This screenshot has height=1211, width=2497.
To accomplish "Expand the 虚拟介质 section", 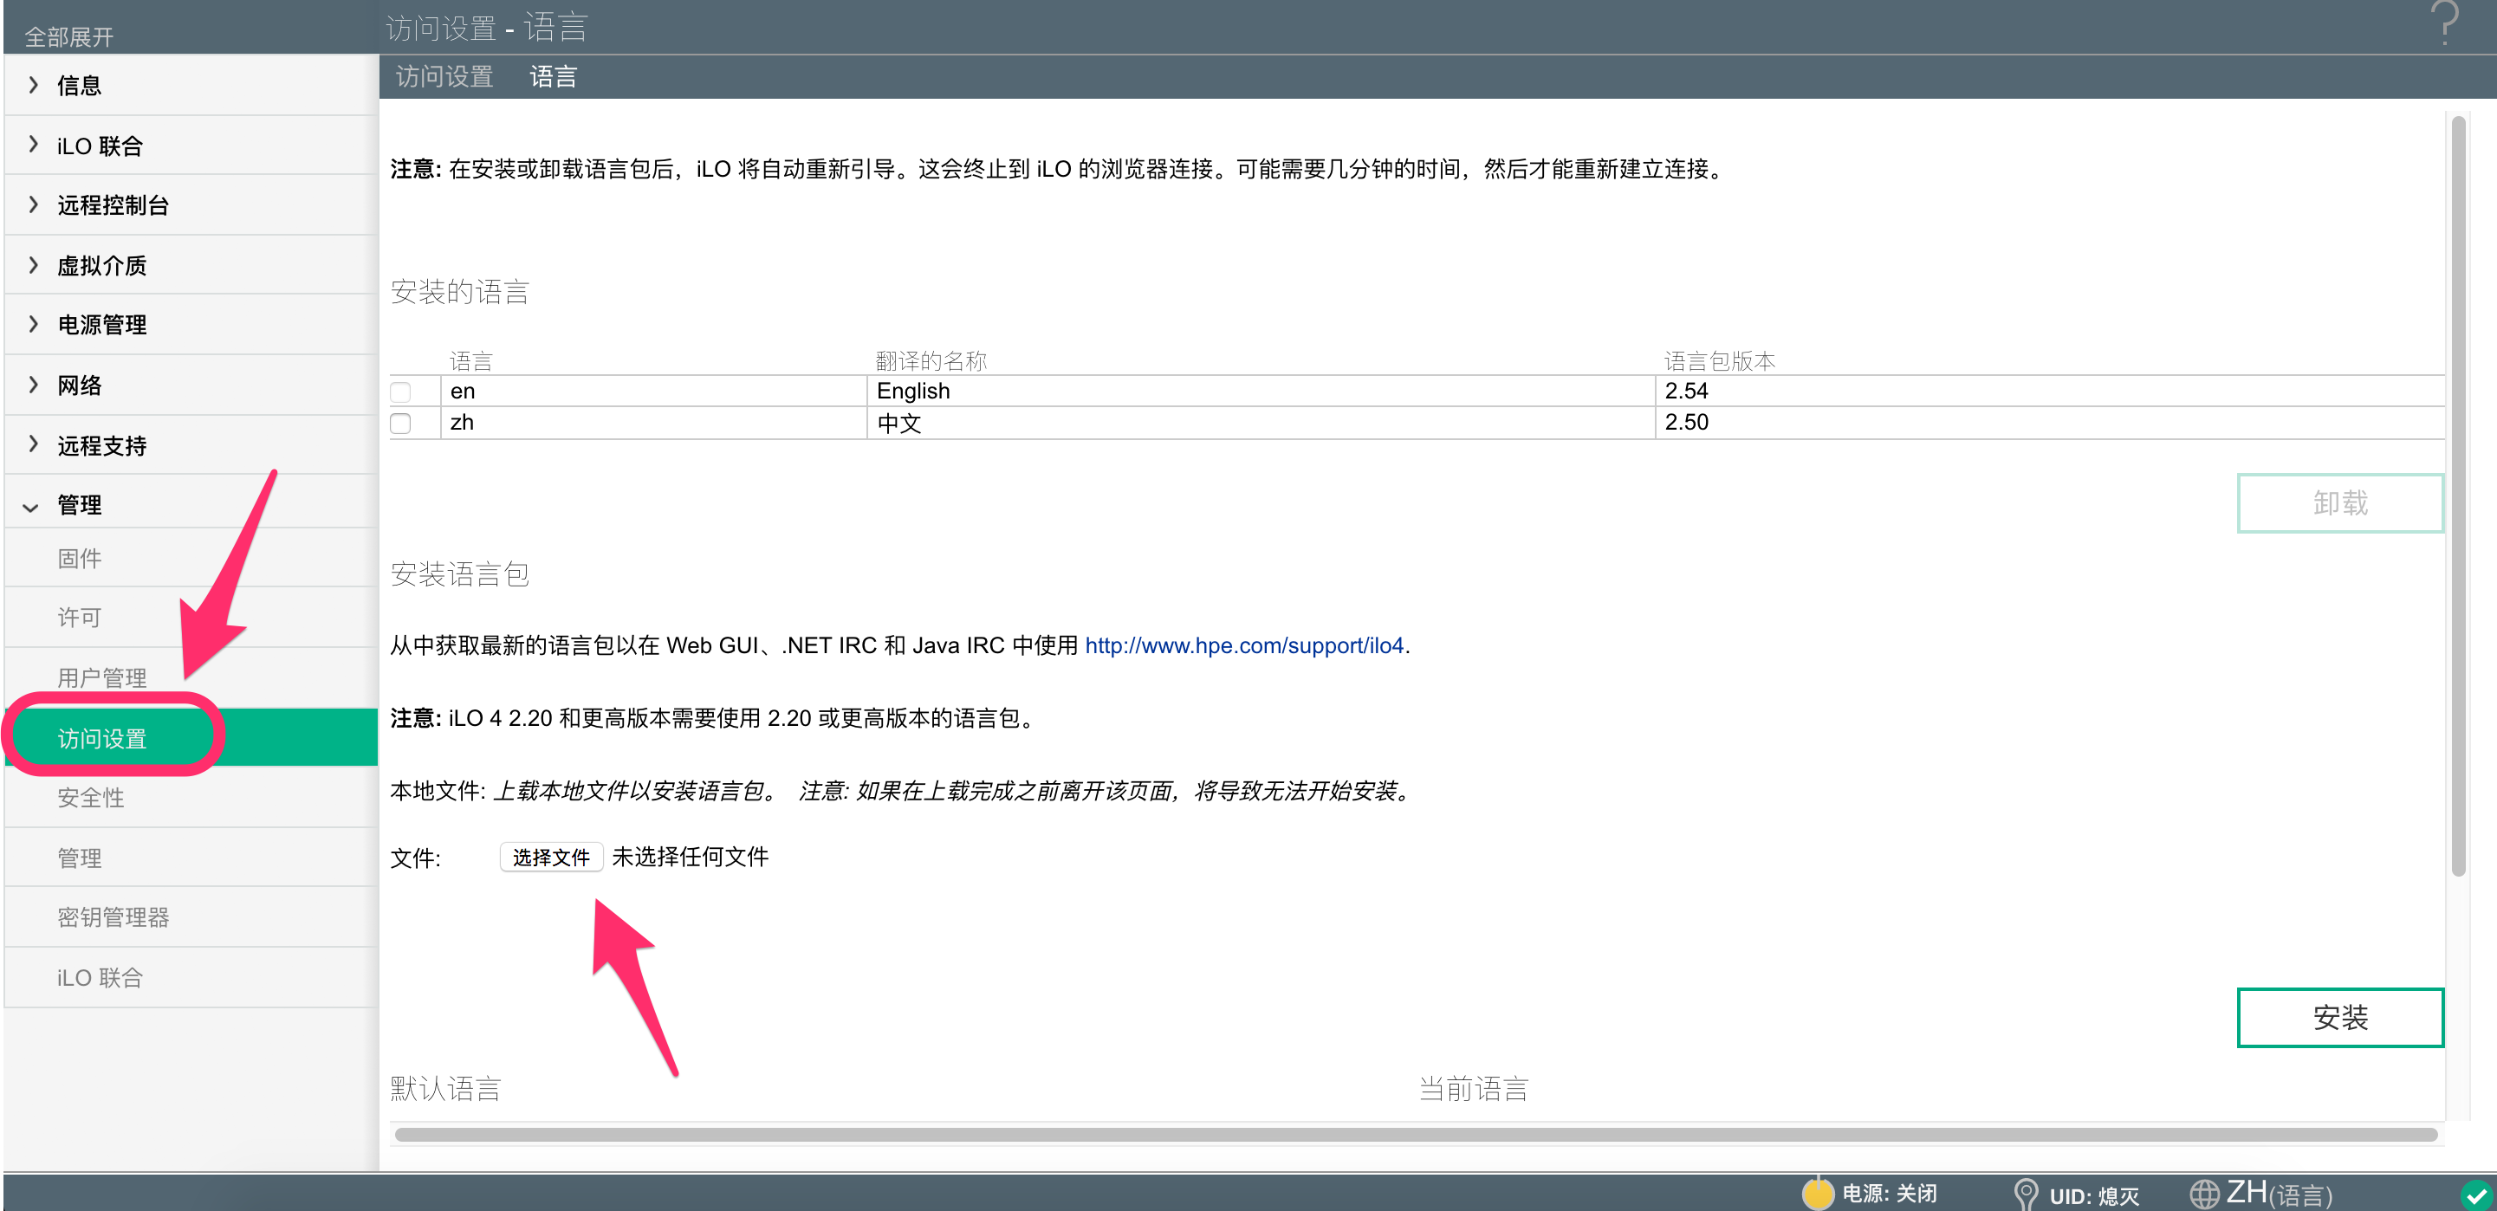I will pos(191,265).
